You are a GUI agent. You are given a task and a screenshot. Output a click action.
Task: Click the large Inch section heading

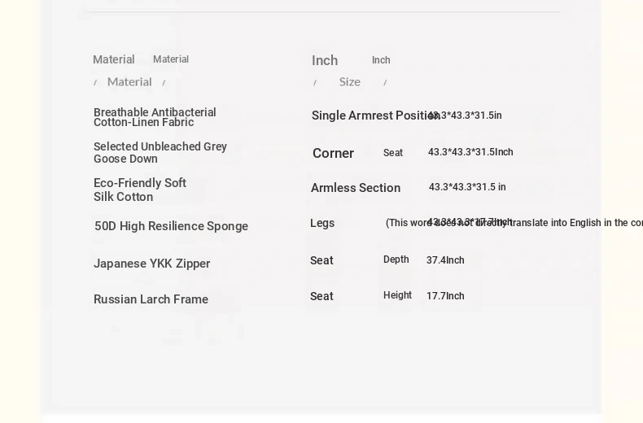(x=325, y=60)
